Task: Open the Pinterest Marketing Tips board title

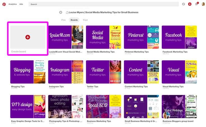Action: pyautogui.click(x=137, y=52)
